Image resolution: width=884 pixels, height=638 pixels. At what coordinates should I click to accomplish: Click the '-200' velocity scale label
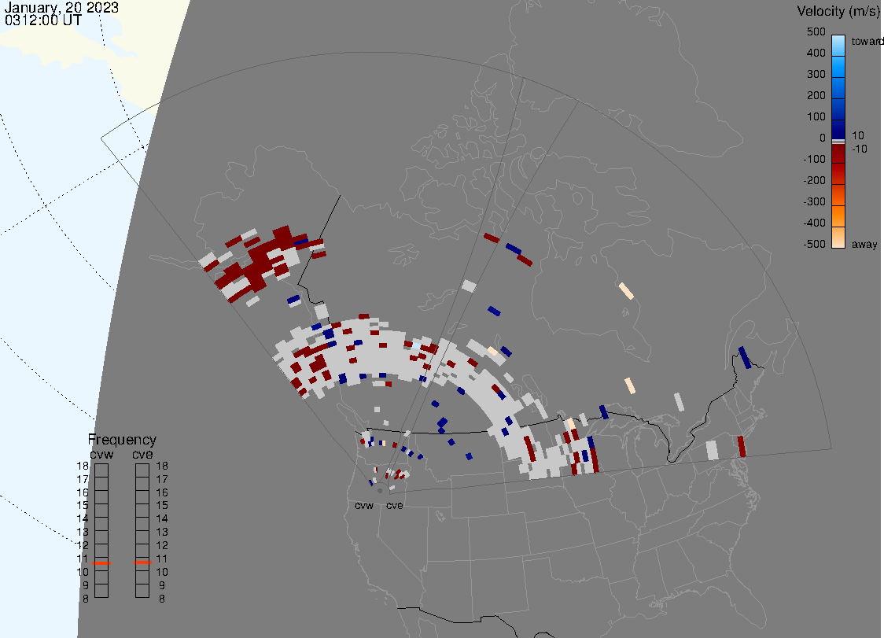(815, 180)
